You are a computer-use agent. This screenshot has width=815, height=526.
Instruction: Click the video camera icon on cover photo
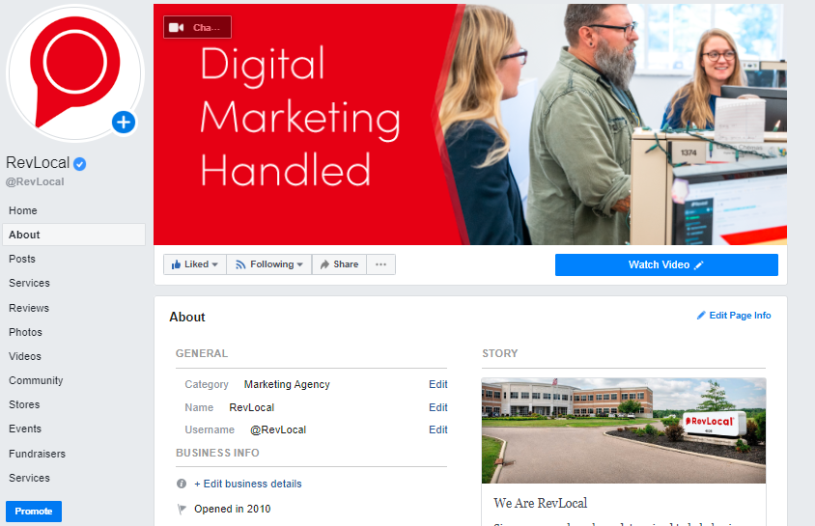point(176,28)
